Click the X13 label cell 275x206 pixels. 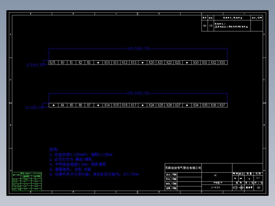click(134, 62)
